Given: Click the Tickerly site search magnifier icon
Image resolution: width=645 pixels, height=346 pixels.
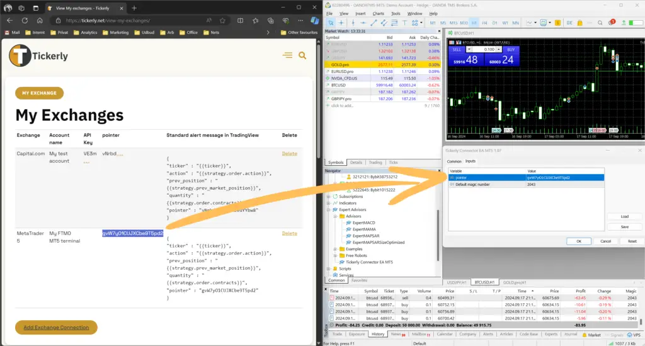Looking at the screenshot, I should point(302,55).
